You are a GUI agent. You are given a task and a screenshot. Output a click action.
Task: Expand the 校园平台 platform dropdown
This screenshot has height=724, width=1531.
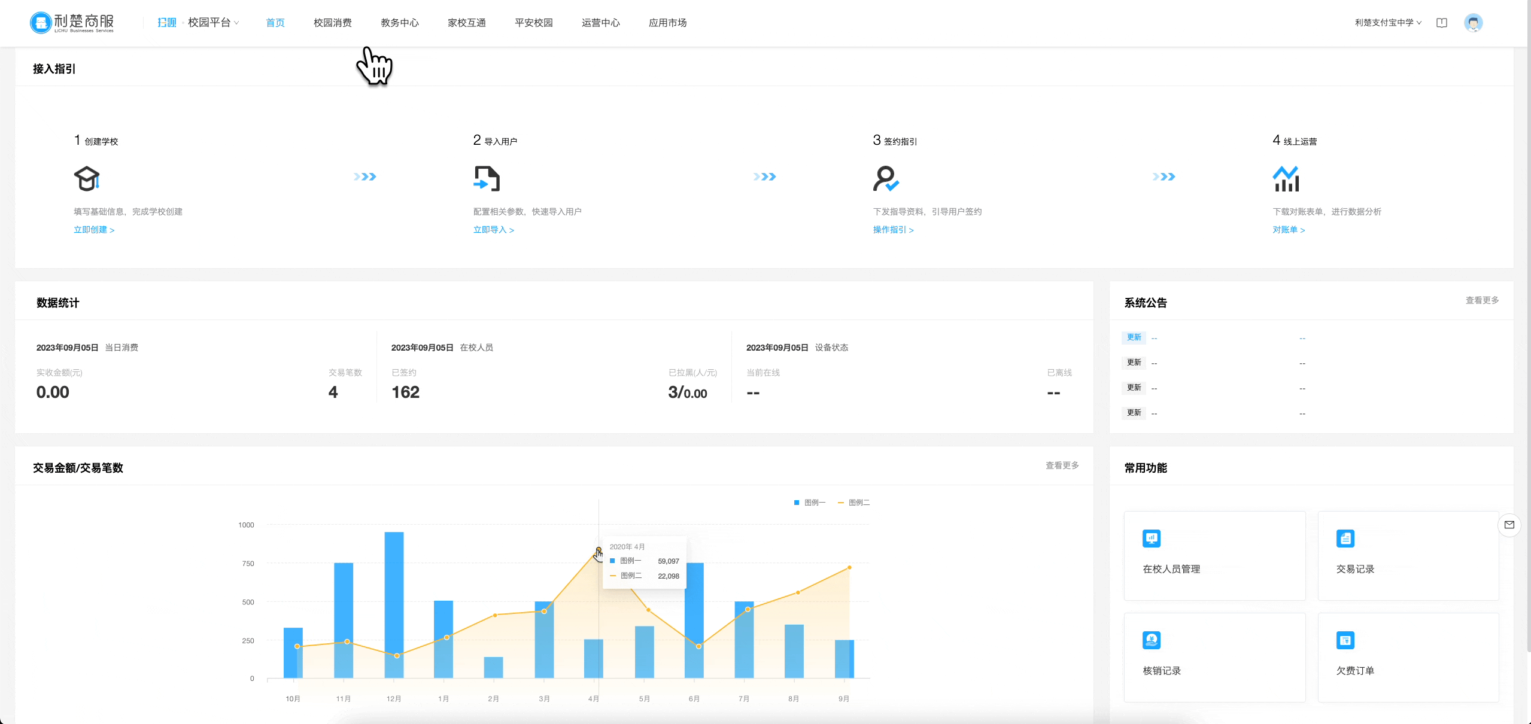(213, 23)
